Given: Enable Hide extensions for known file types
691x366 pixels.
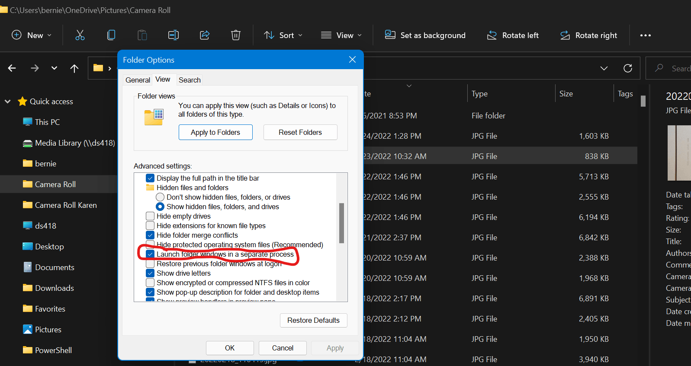Looking at the screenshot, I should [x=150, y=226].
